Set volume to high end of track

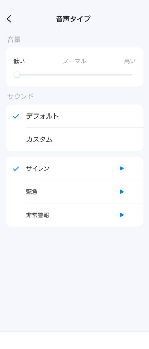pyautogui.click(x=131, y=75)
